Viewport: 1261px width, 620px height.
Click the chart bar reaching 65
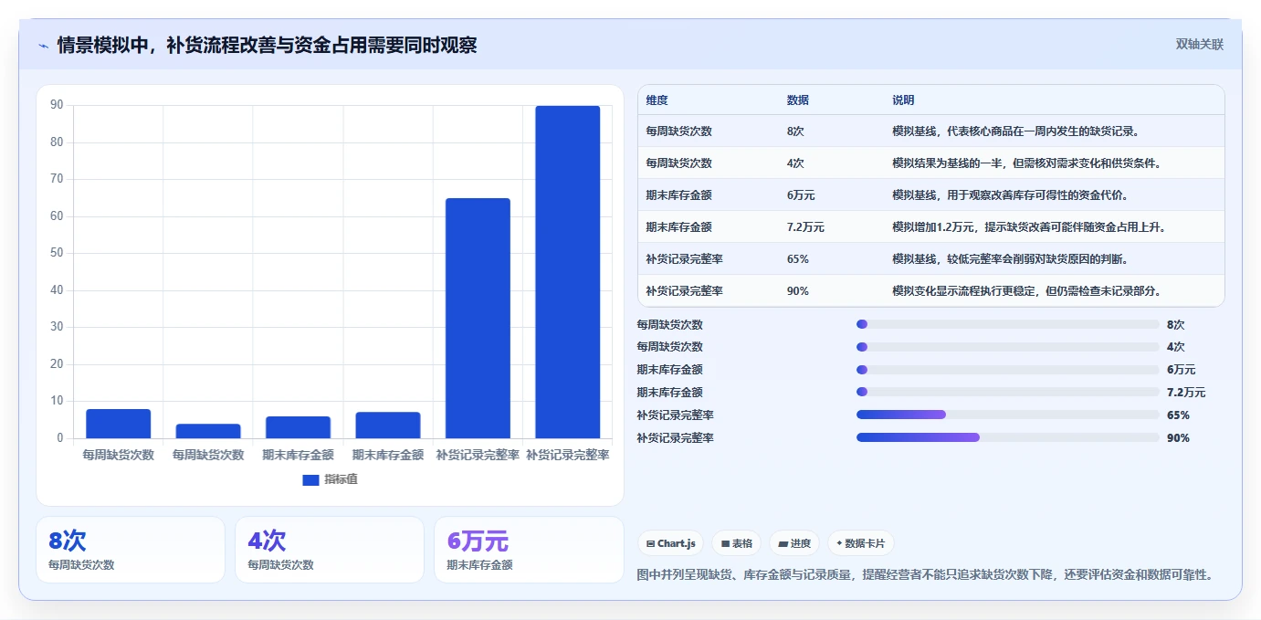click(x=478, y=318)
